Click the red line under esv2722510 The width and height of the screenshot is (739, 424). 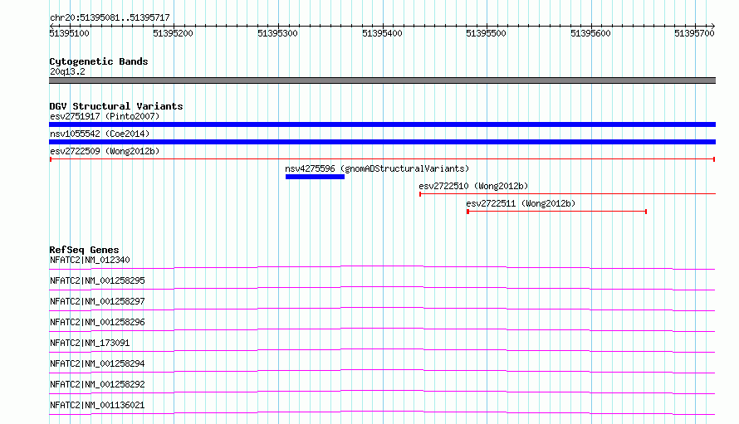point(567,193)
